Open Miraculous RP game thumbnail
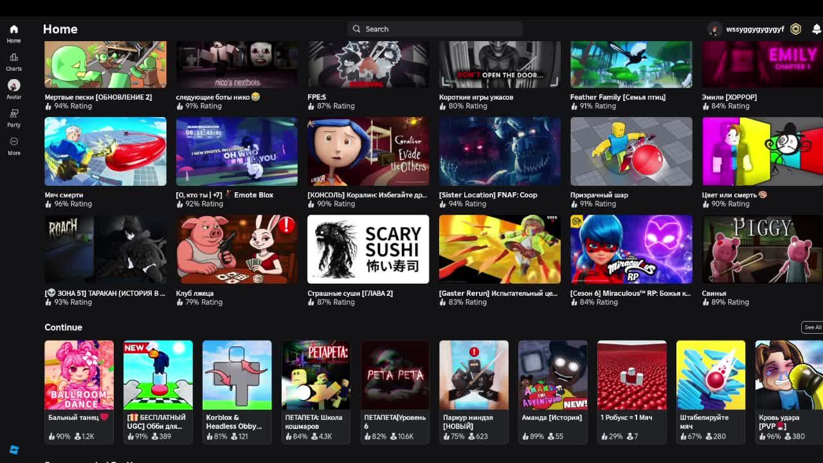The height and width of the screenshot is (463, 823). click(x=631, y=249)
